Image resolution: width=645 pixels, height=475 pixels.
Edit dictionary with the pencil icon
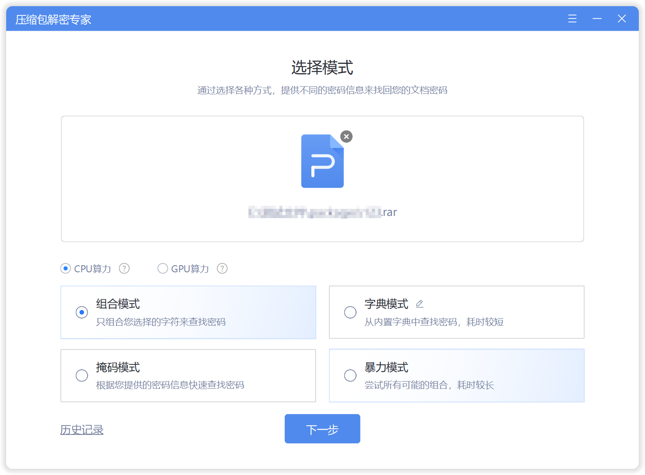tap(420, 304)
